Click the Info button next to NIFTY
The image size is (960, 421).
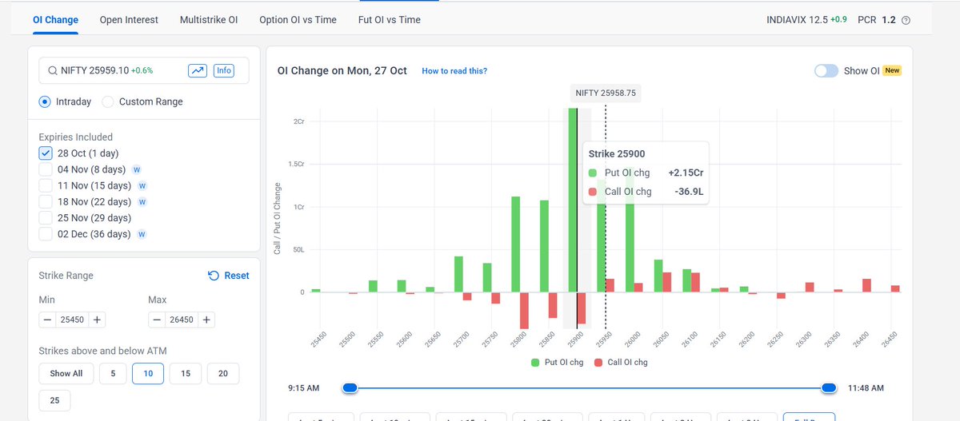point(224,70)
